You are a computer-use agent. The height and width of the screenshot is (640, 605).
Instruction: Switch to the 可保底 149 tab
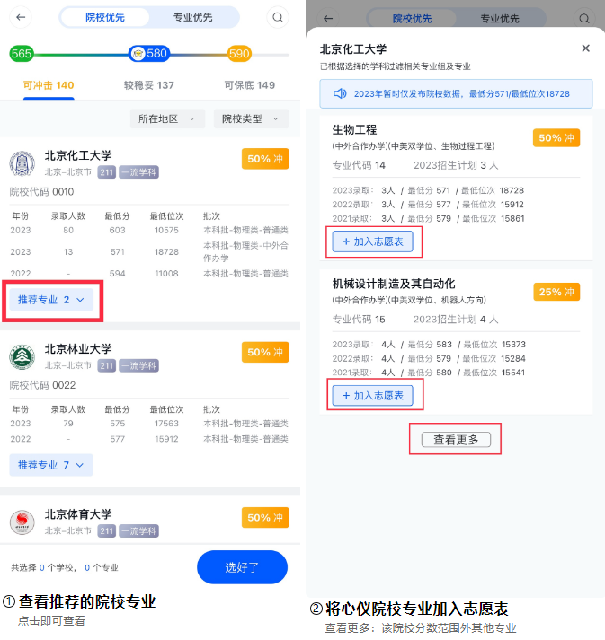point(249,85)
